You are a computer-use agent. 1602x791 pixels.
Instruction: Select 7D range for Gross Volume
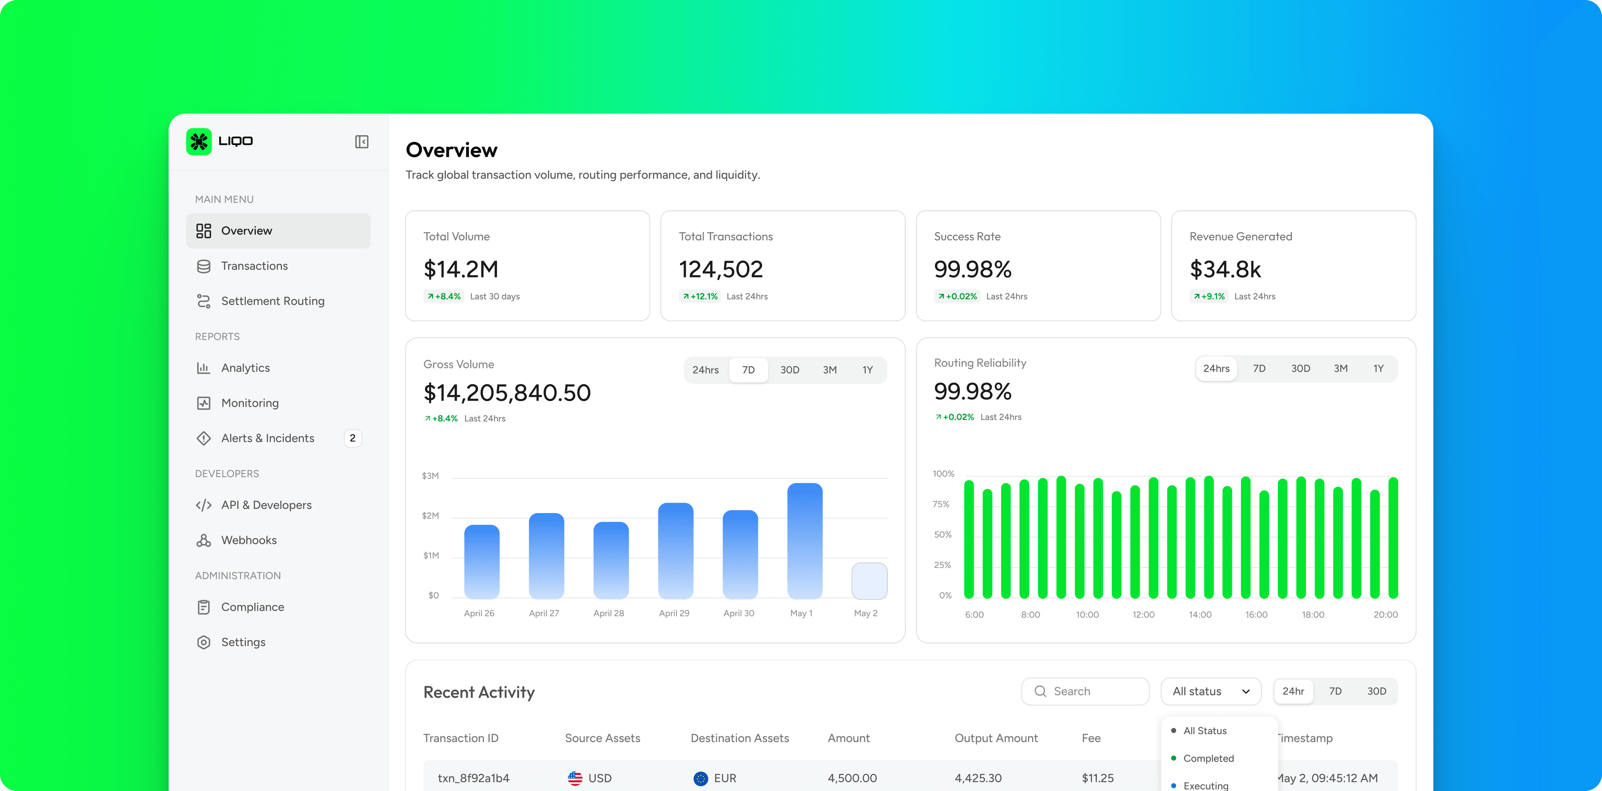748,370
